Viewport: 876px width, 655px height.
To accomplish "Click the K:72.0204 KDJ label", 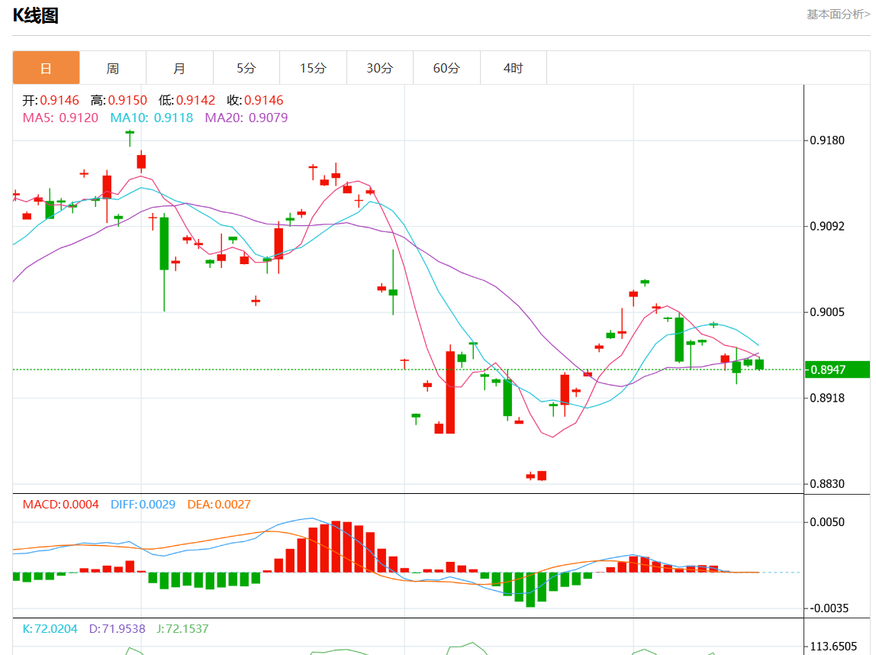I will pyautogui.click(x=50, y=629).
